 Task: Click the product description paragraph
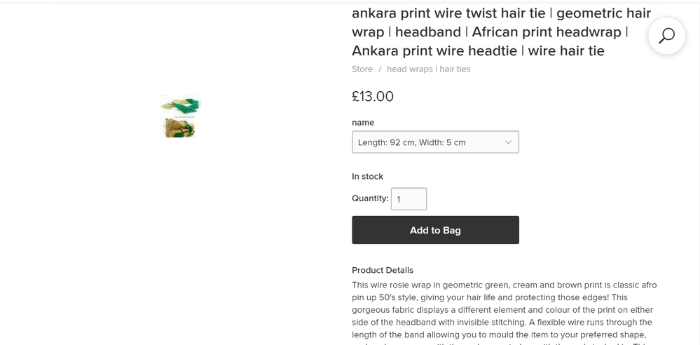pos(503,309)
